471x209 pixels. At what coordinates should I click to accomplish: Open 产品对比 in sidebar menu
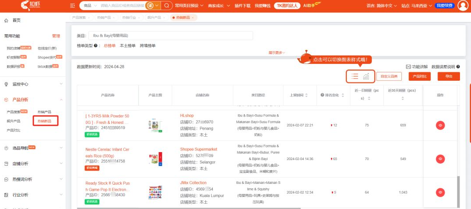[x=14, y=131]
